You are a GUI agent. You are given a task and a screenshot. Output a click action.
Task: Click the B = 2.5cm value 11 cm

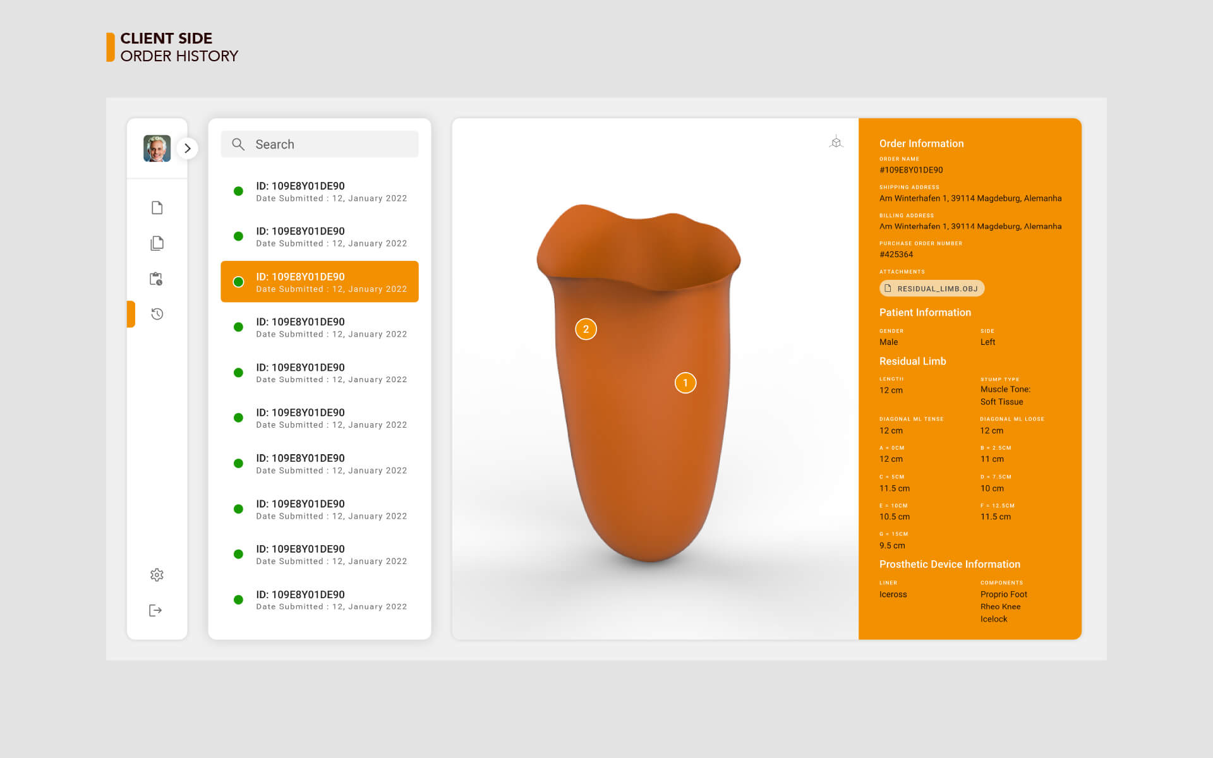(992, 459)
